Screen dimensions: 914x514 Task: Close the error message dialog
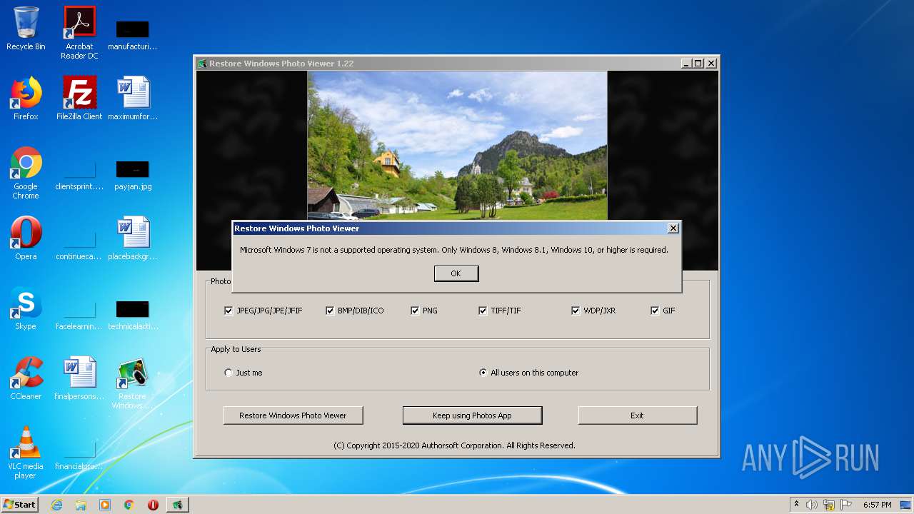[x=673, y=228]
